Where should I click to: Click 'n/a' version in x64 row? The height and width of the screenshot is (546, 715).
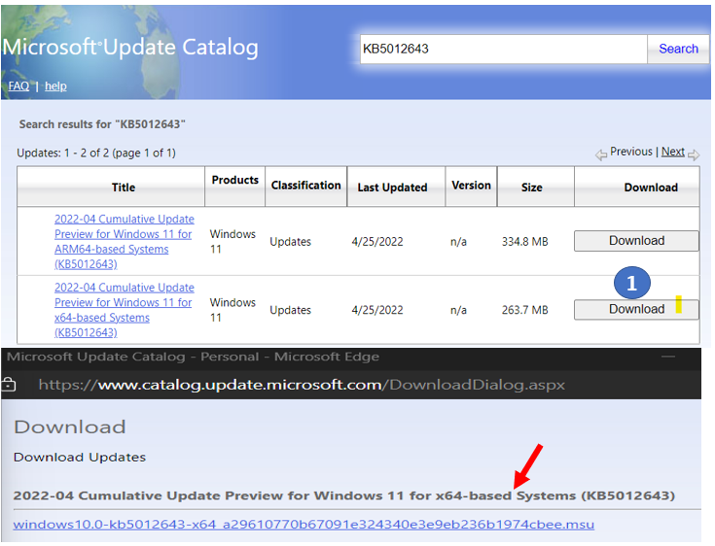458,310
